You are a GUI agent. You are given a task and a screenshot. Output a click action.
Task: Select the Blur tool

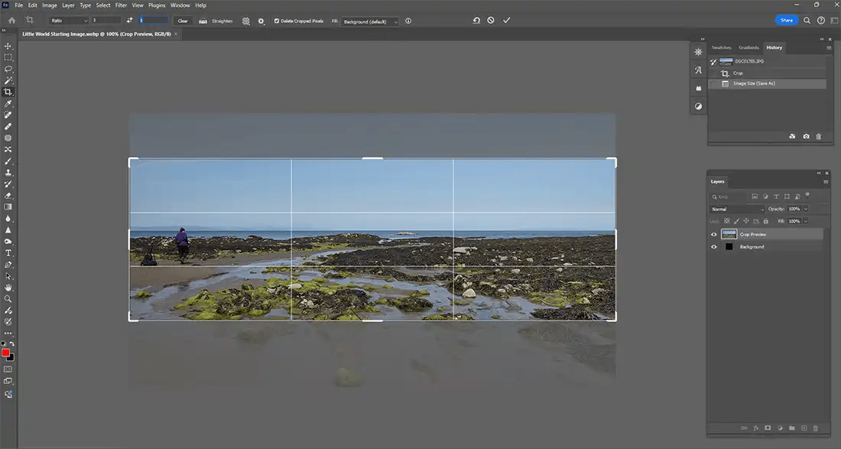8,218
